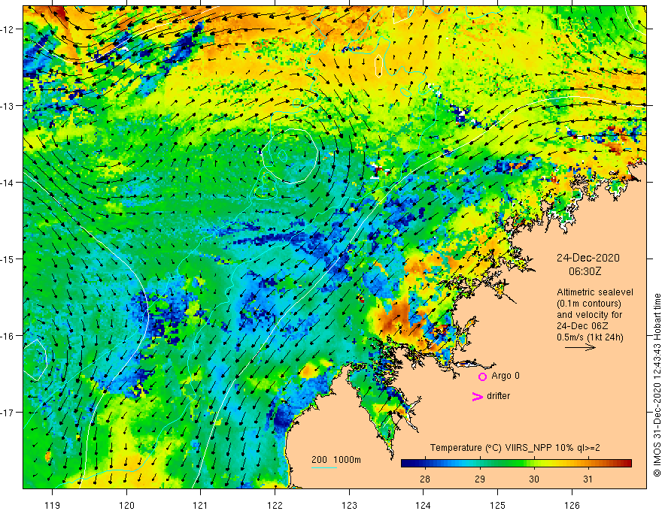Click the 'drifter' legend label
The image size is (662, 511).
click(498, 396)
